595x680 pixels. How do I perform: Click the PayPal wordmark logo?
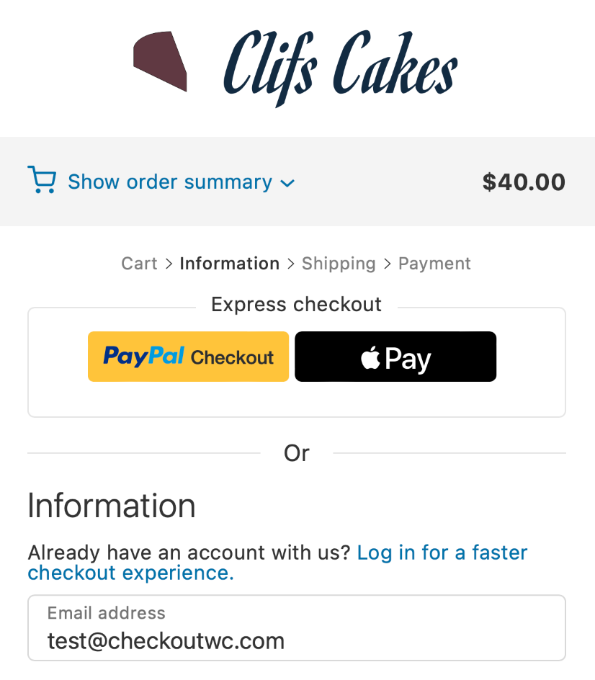(x=144, y=356)
